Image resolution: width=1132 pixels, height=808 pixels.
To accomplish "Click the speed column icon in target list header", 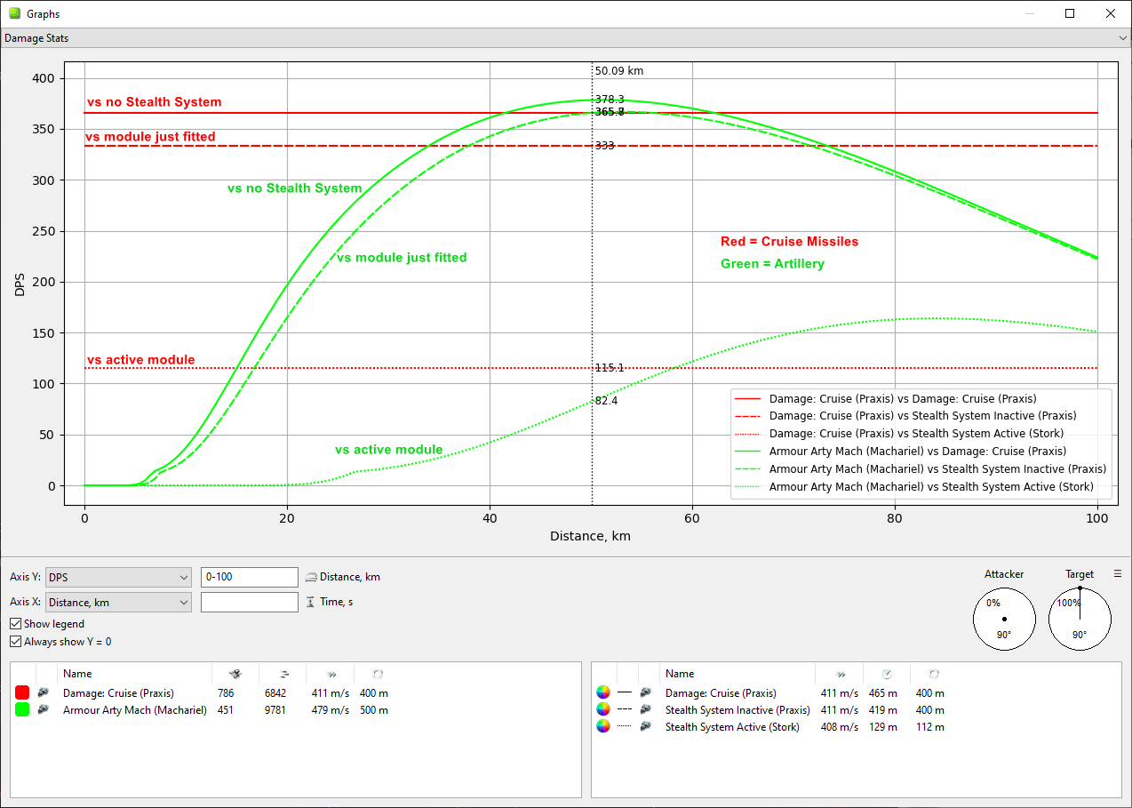I will 838,674.
